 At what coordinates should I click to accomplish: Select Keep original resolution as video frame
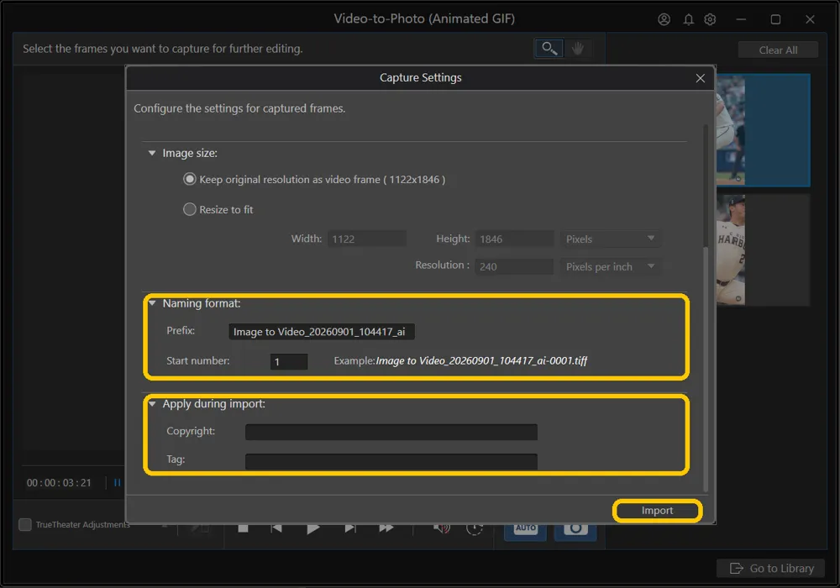click(x=190, y=179)
